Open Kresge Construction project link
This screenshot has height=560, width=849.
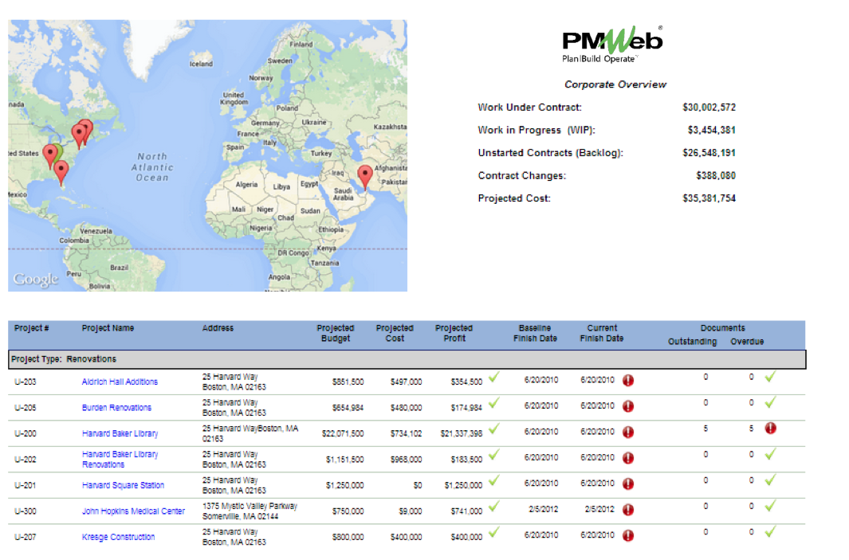click(x=118, y=537)
